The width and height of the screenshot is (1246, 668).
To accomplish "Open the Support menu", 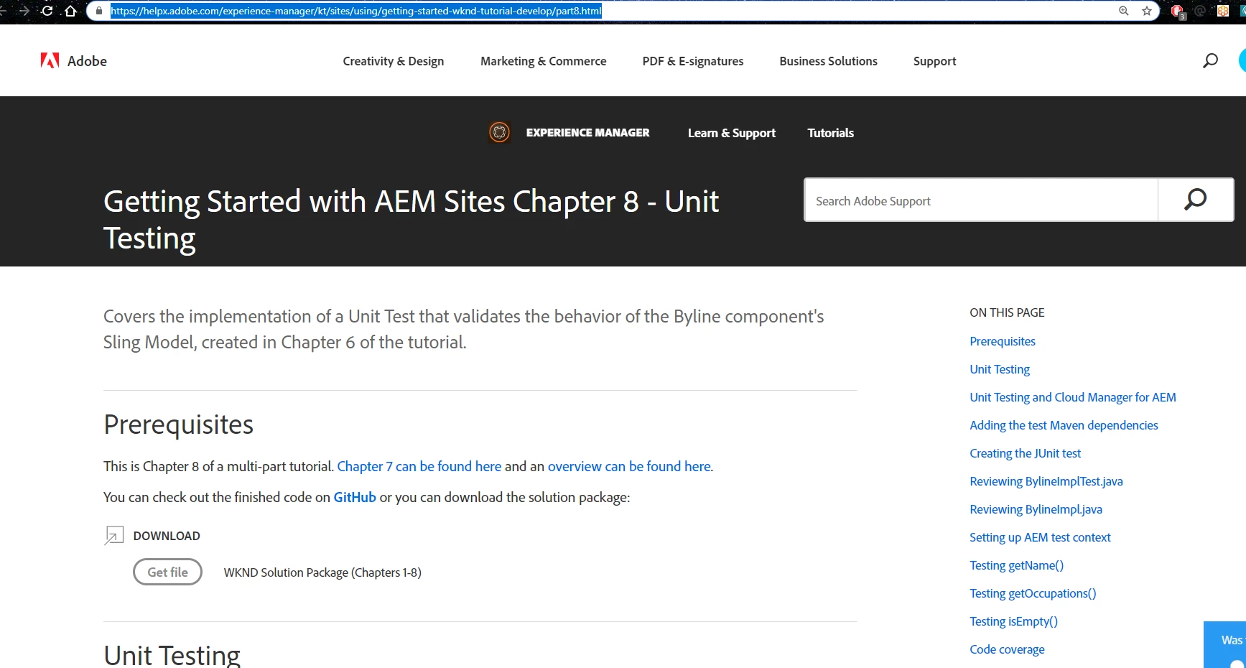I will tap(934, 61).
